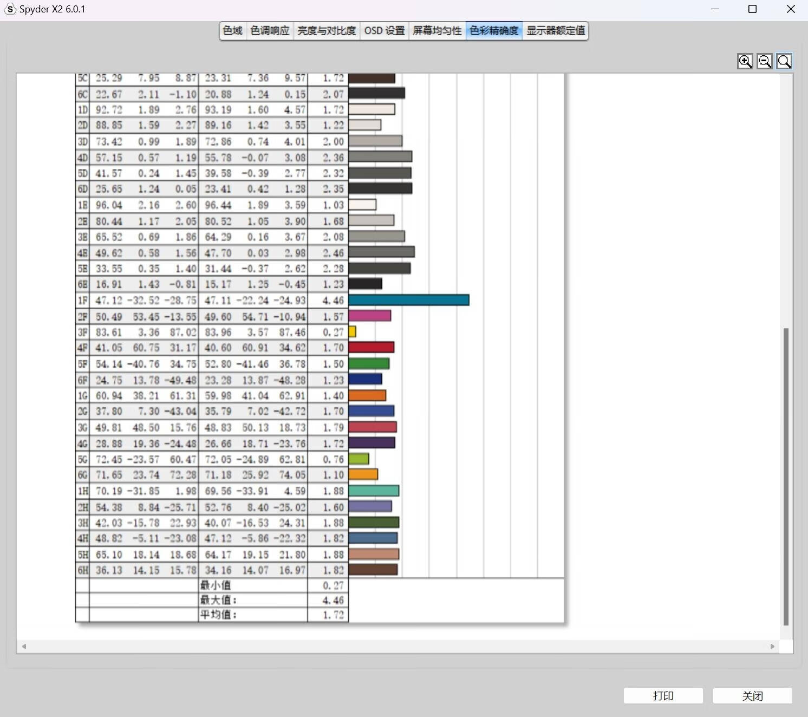The height and width of the screenshot is (717, 808).
Task: Minimize the Spyder X2 window
Action: pyautogui.click(x=715, y=9)
